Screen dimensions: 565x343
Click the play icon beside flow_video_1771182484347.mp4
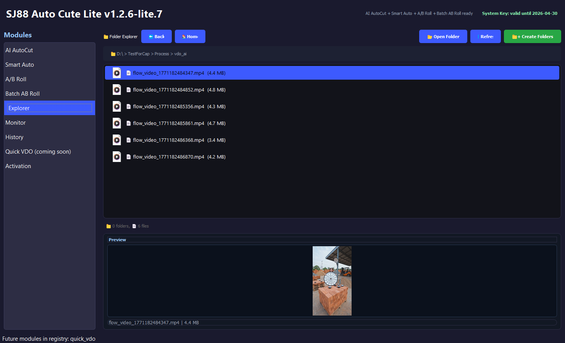coord(116,73)
